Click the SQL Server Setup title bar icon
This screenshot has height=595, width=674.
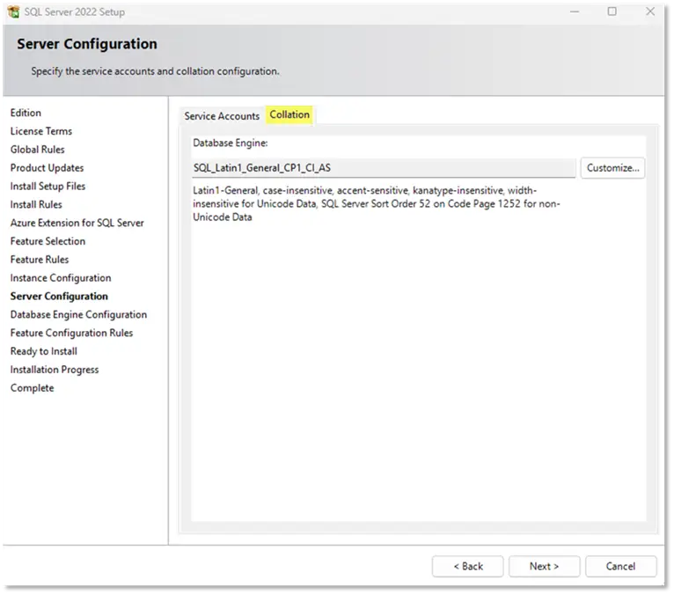(13, 11)
